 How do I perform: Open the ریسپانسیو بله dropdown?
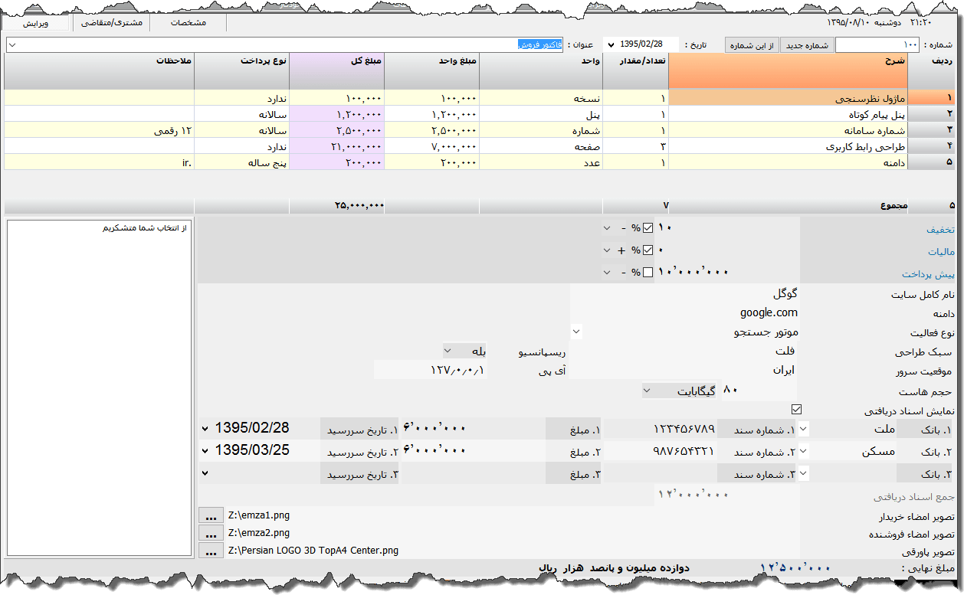click(448, 351)
